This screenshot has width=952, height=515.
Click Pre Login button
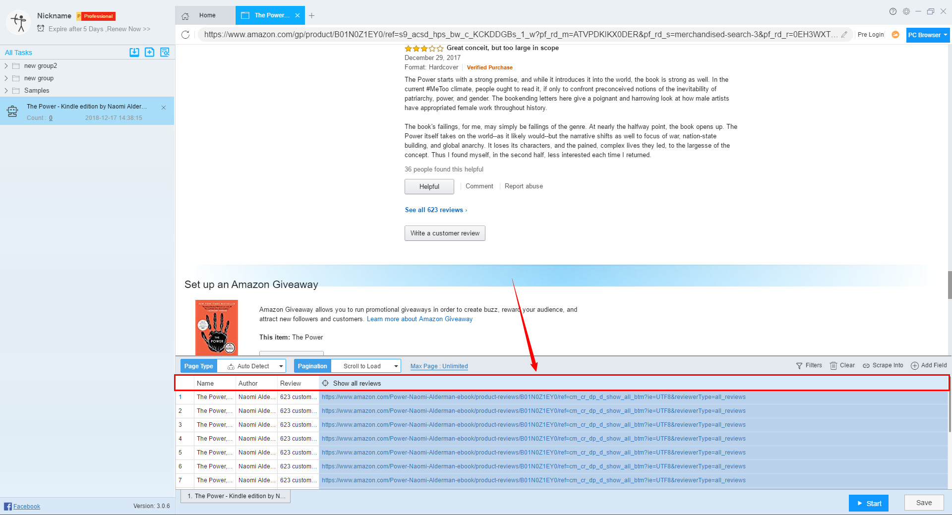(871, 35)
